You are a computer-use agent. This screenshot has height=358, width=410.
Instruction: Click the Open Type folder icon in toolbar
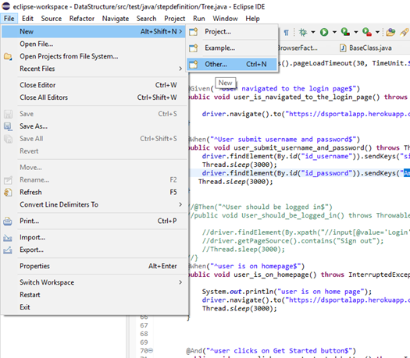(x=390, y=32)
